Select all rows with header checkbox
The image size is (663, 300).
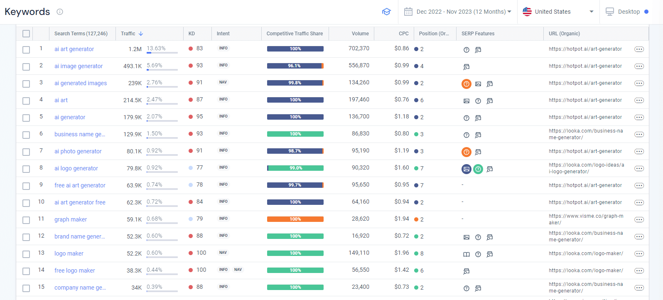click(x=26, y=34)
